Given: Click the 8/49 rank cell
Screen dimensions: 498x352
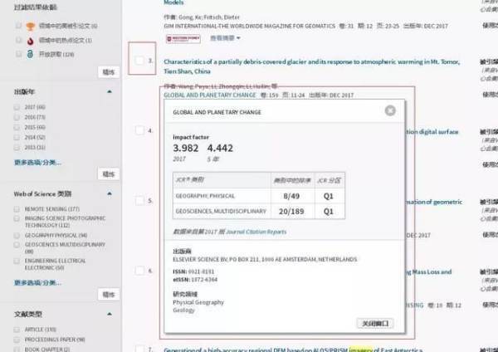Looking at the screenshot, I should [x=291, y=196].
